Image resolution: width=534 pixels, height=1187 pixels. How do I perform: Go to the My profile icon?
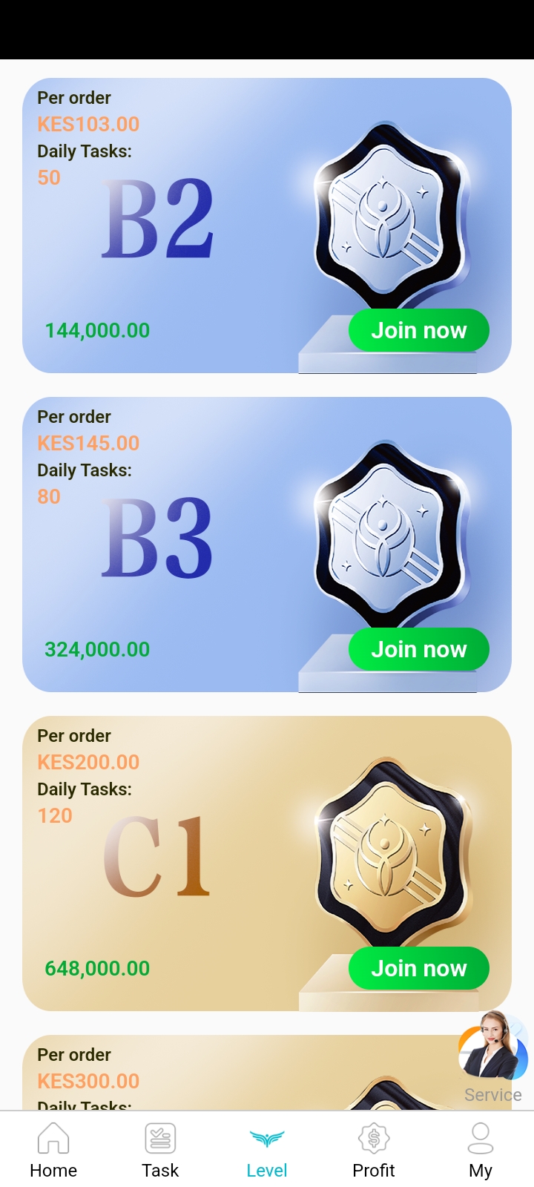pos(481,1137)
